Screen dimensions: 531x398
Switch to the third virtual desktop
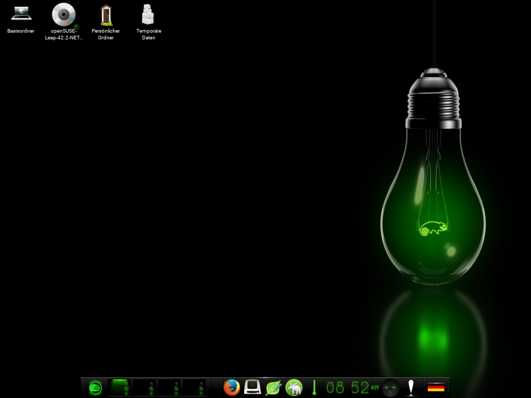[x=170, y=388]
